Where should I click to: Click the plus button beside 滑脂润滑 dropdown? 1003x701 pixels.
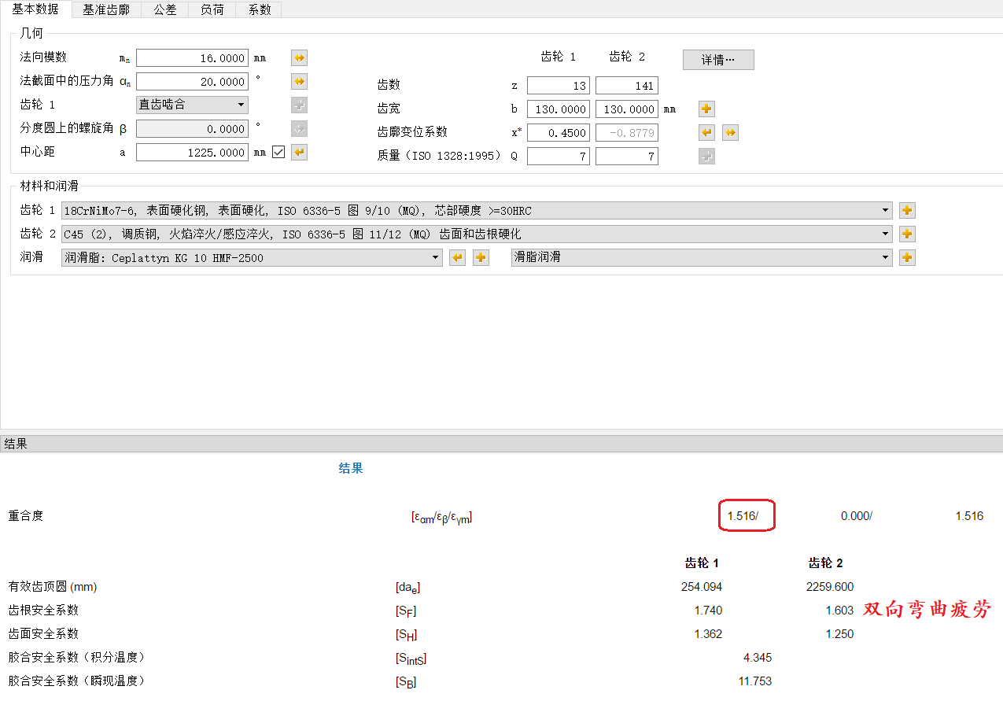pos(907,258)
